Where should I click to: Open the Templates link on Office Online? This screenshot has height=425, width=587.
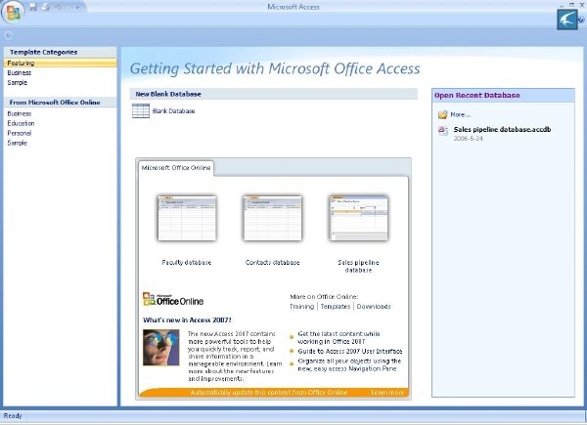336,307
